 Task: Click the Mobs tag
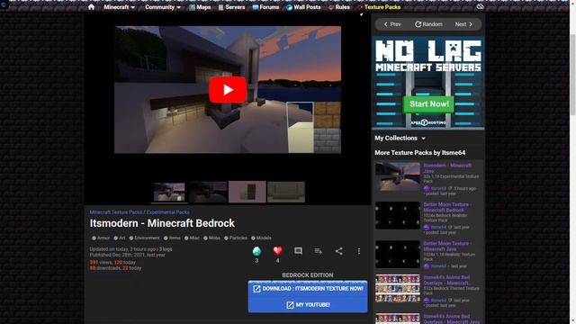click(x=211, y=238)
